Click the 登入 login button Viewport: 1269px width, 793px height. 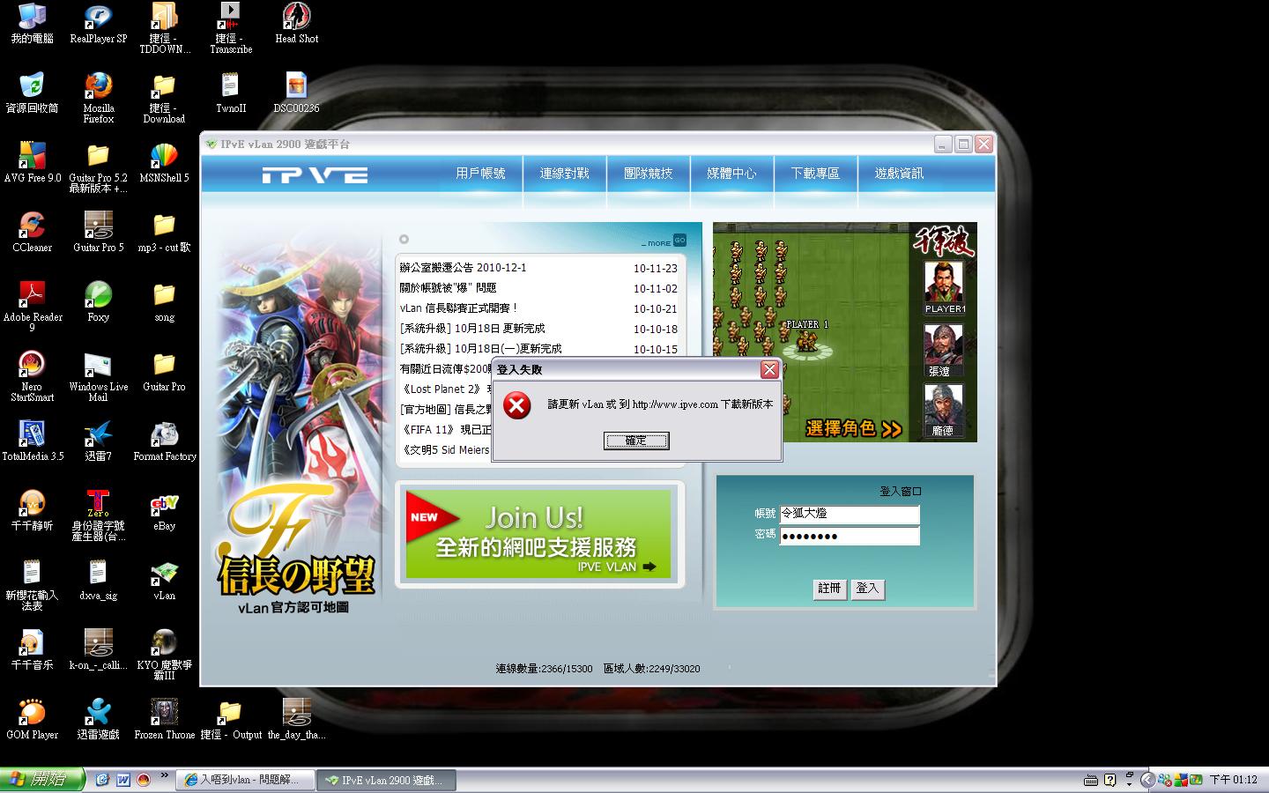point(867,589)
